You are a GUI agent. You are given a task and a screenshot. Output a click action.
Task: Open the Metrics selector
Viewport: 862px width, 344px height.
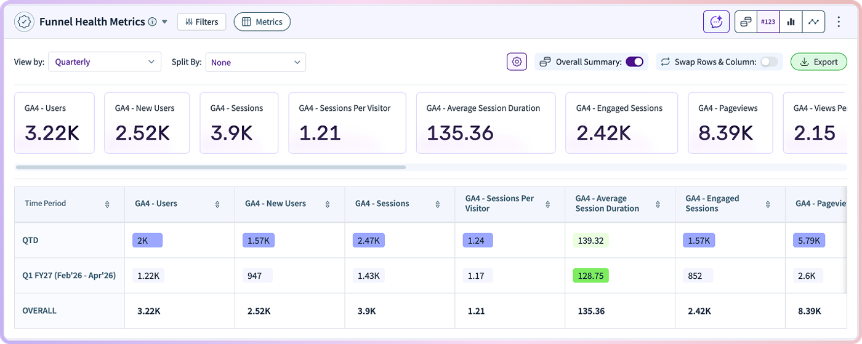tap(262, 22)
